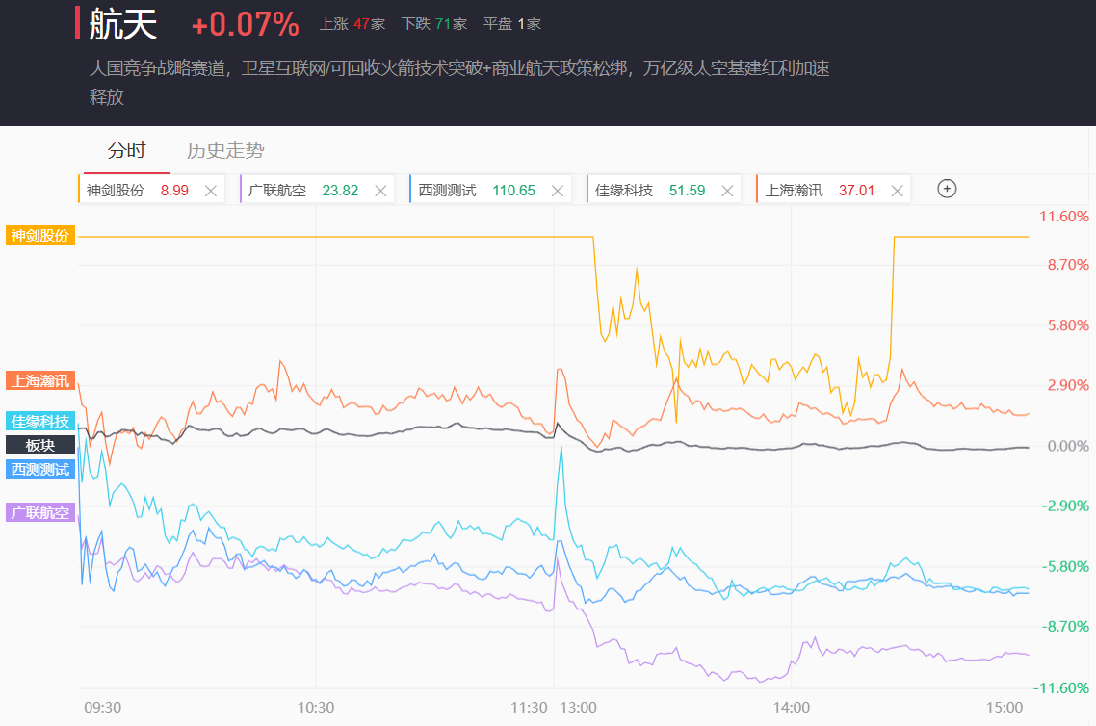Close the 西测测试 comparison chip
Viewport: 1096px width, 726px height.
557,191
